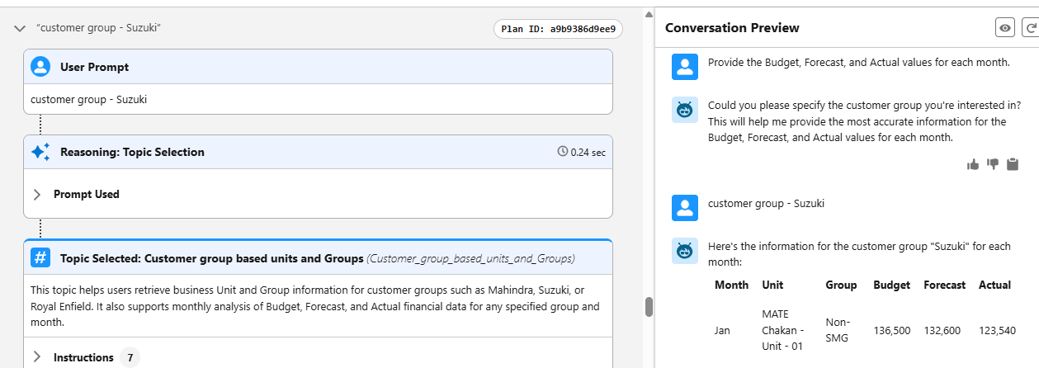Click the Topic Selected hash icon
Image resolution: width=1039 pixels, height=368 pixels.
tap(40, 258)
